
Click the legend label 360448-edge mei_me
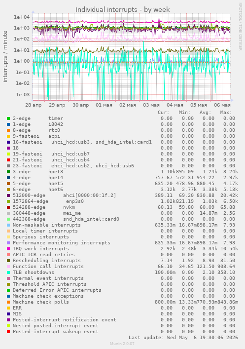pyautogui.click(x=47, y=213)
